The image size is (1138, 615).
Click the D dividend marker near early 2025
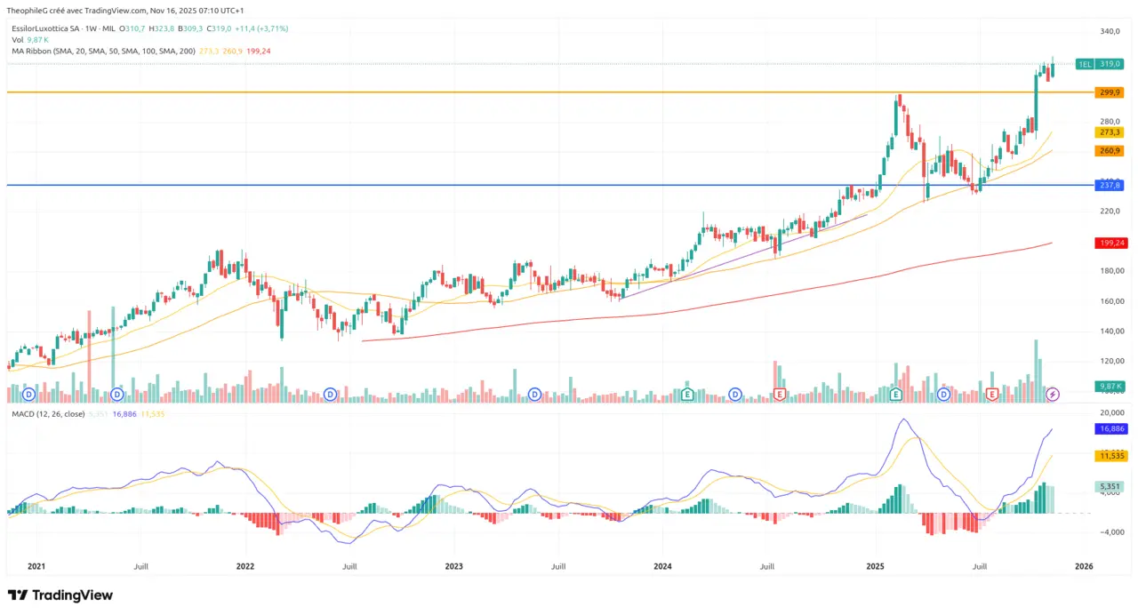point(942,394)
